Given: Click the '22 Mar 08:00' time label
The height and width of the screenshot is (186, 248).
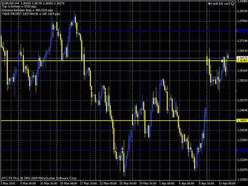Looking at the screenshot, I should coord(108,184).
